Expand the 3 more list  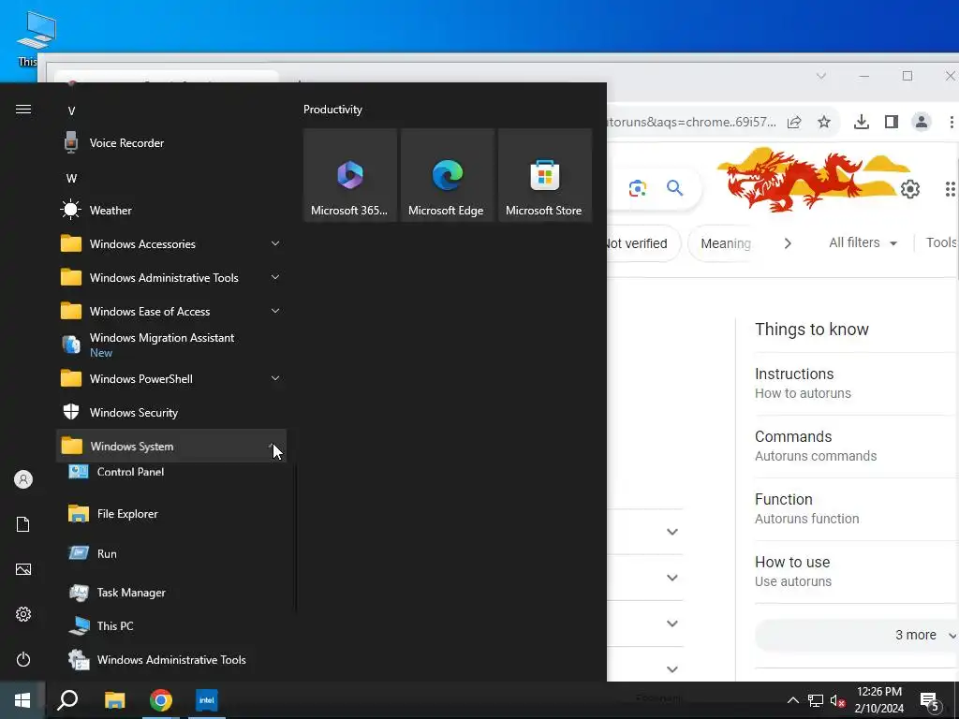point(856,636)
